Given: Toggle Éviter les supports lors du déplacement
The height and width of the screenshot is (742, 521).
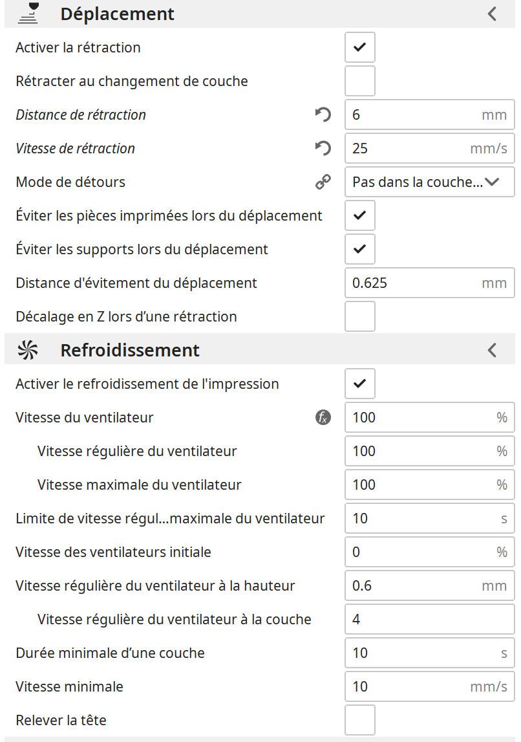Looking at the screenshot, I should [x=360, y=249].
